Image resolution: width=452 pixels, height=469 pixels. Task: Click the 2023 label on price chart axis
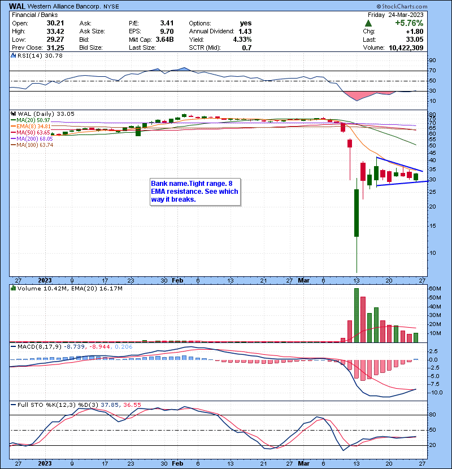coord(45,281)
